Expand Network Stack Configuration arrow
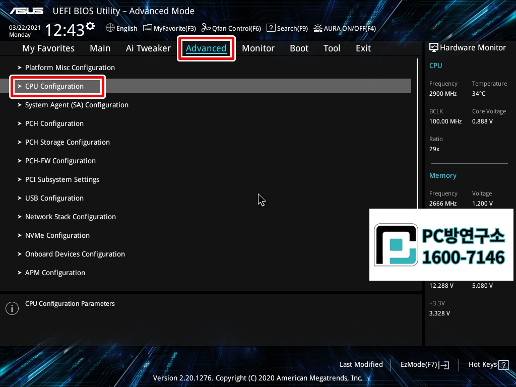 point(20,217)
